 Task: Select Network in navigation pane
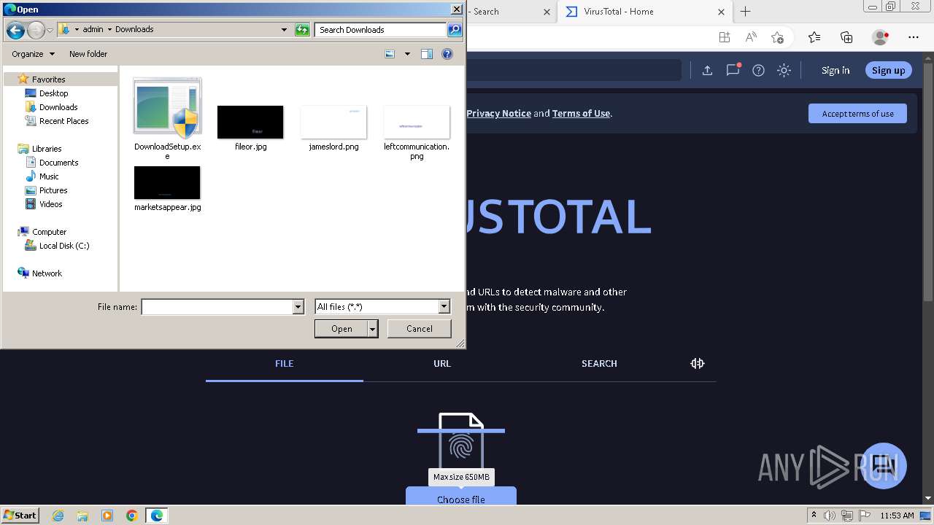47,273
